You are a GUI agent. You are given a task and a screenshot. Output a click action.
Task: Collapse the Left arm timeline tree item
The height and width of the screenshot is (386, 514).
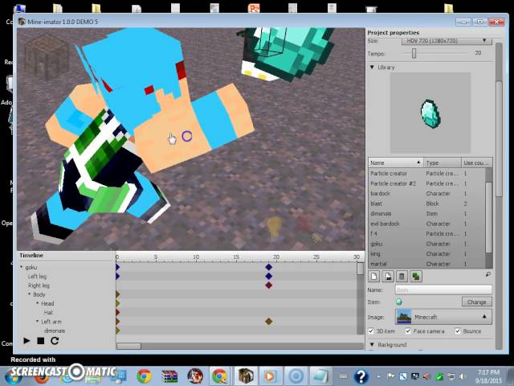tap(38, 322)
